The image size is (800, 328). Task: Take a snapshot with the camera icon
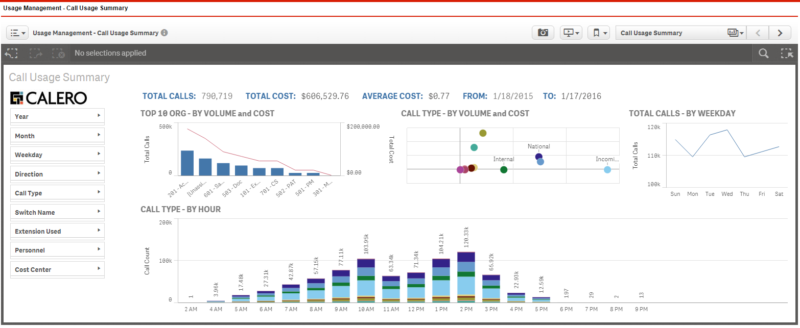tap(543, 33)
